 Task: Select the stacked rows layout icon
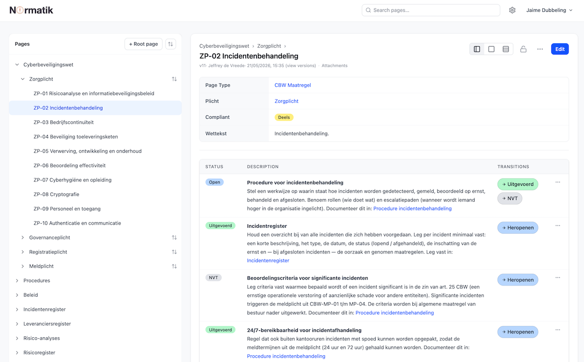pos(506,49)
